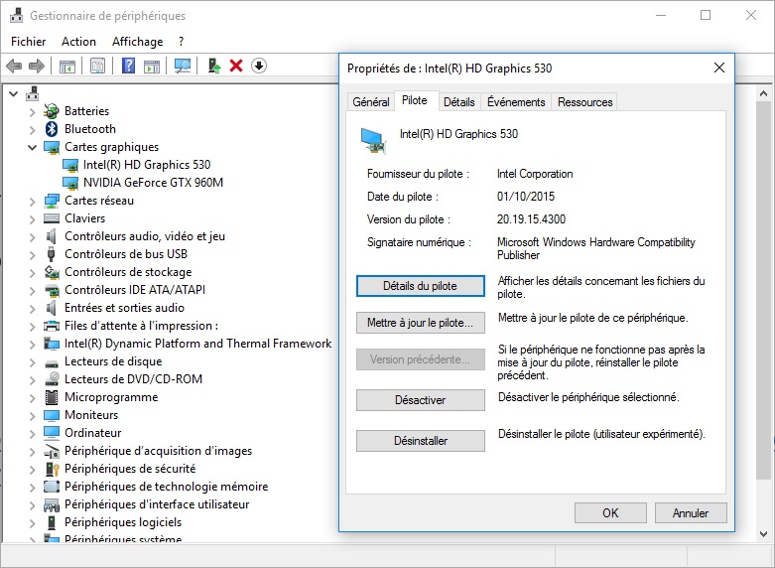Expand the Bluetooth node
The width and height of the screenshot is (775, 568).
(x=32, y=130)
